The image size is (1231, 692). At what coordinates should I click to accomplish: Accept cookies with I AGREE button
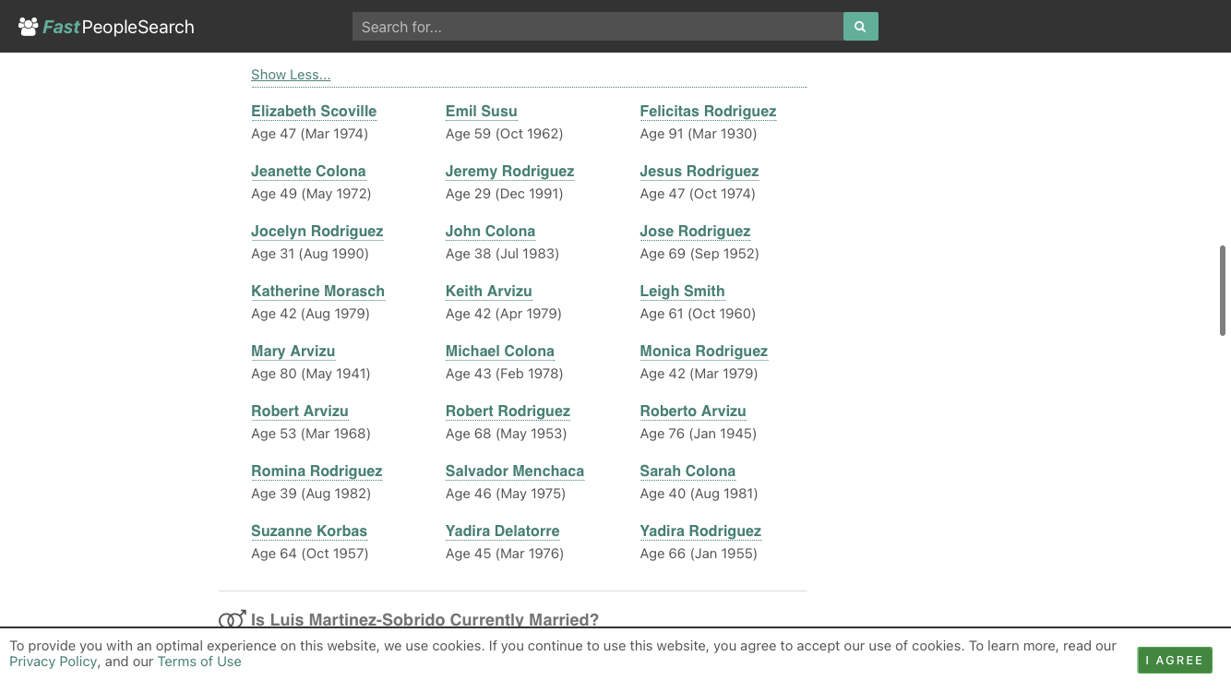point(1175,660)
